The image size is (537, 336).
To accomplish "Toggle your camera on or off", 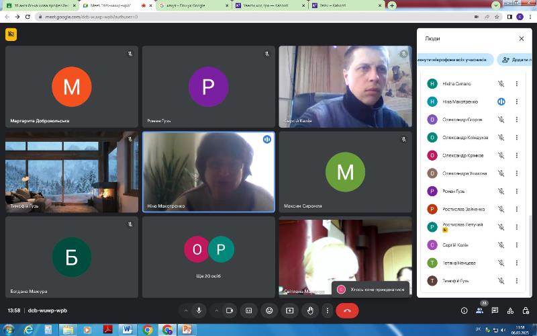I will point(229,310).
